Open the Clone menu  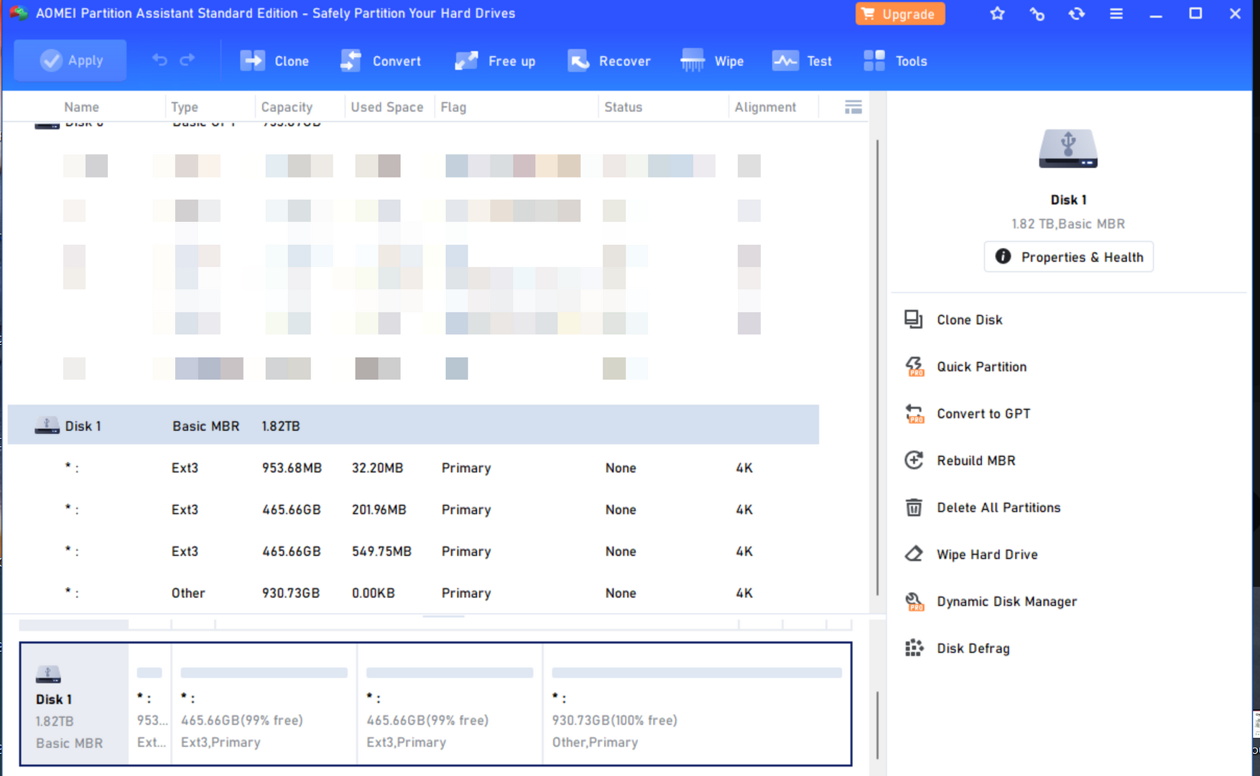(274, 61)
